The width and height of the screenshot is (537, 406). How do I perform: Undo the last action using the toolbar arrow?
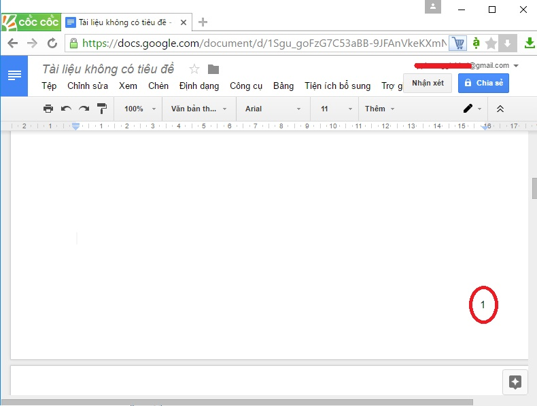pyautogui.click(x=66, y=109)
